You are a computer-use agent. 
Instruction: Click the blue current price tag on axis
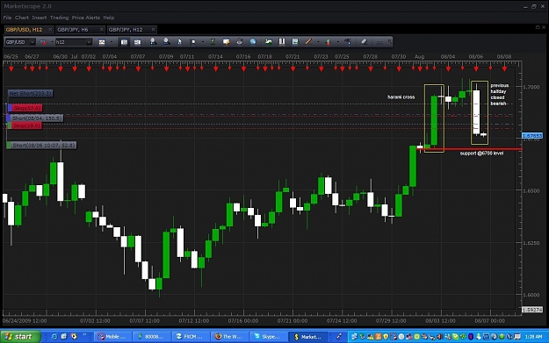[532, 136]
